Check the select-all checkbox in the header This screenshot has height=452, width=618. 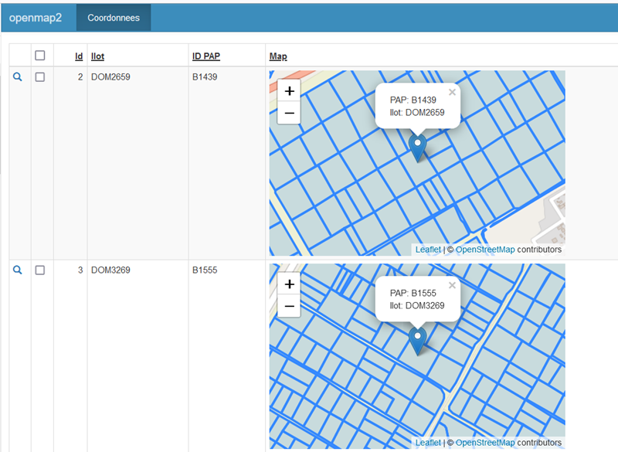point(39,54)
